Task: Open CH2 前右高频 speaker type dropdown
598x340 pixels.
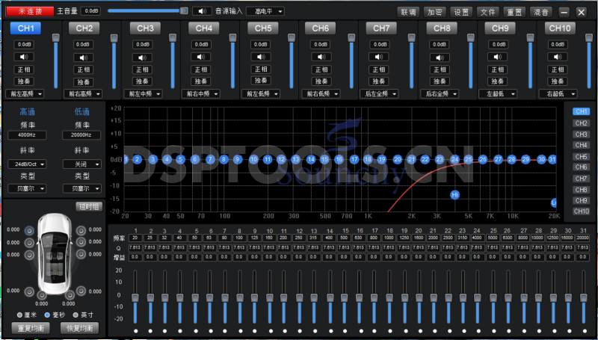Action: pyautogui.click(x=83, y=93)
